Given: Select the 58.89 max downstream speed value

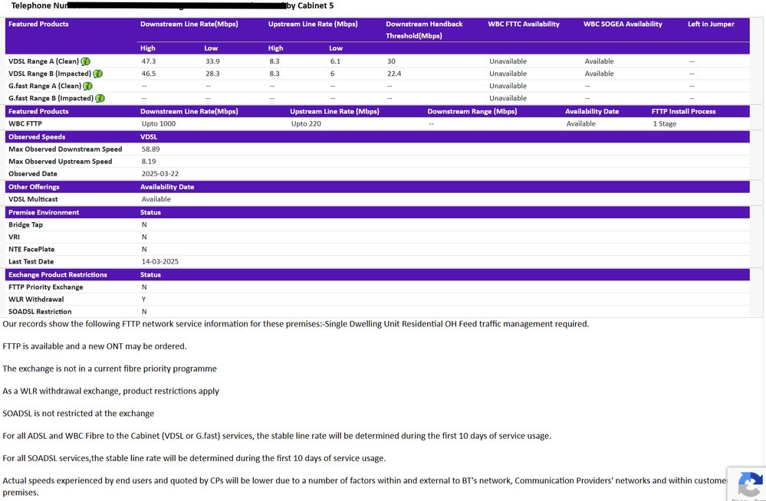Looking at the screenshot, I should (x=151, y=149).
